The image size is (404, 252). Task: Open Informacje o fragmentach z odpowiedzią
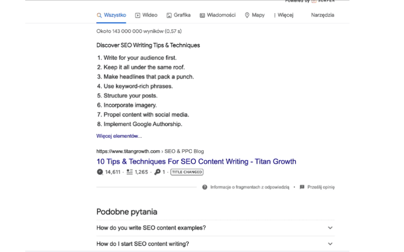click(x=249, y=187)
